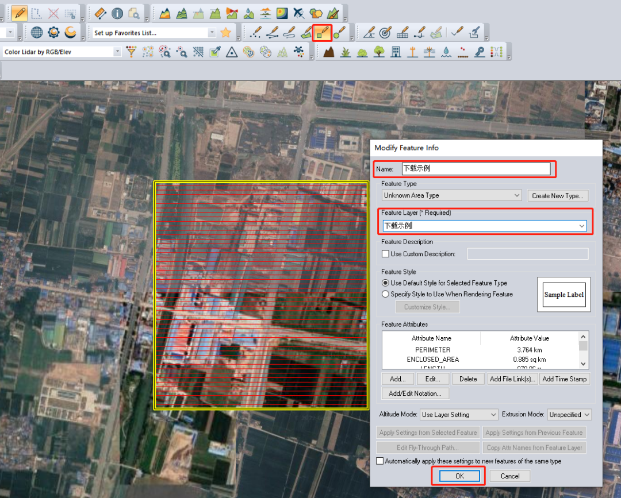Image resolution: width=621 pixels, height=498 pixels.
Task: Click into the Name text field
Action: coord(476,169)
